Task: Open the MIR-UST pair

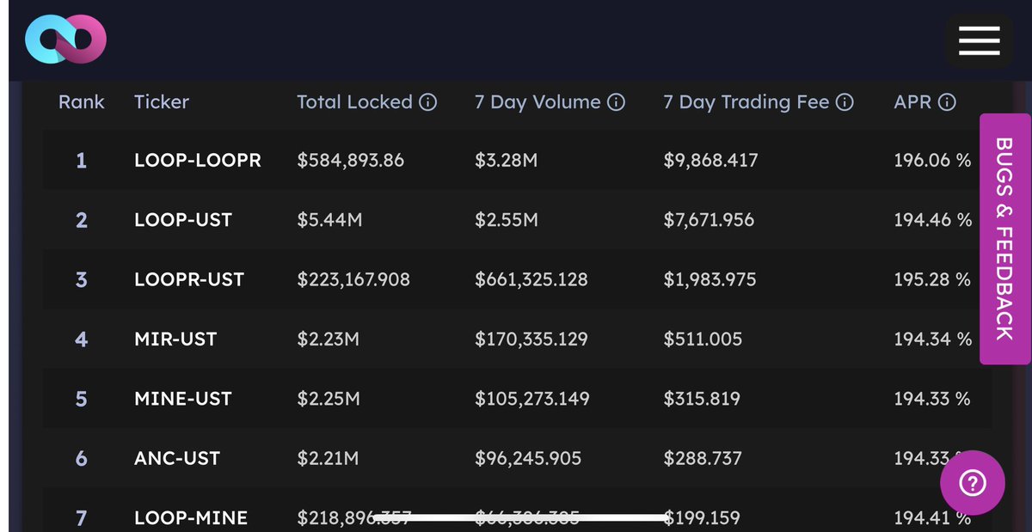Action: coord(175,339)
